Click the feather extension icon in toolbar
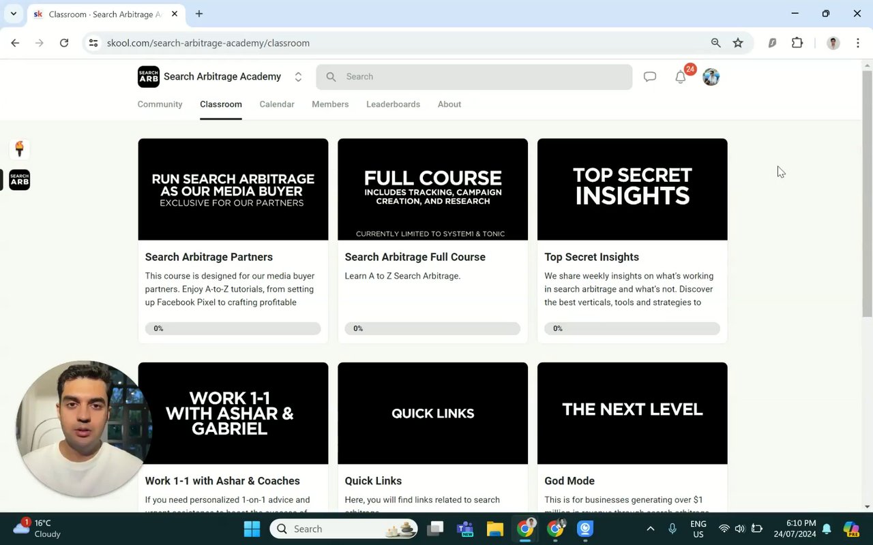Viewport: 873px width, 545px height. (772, 43)
